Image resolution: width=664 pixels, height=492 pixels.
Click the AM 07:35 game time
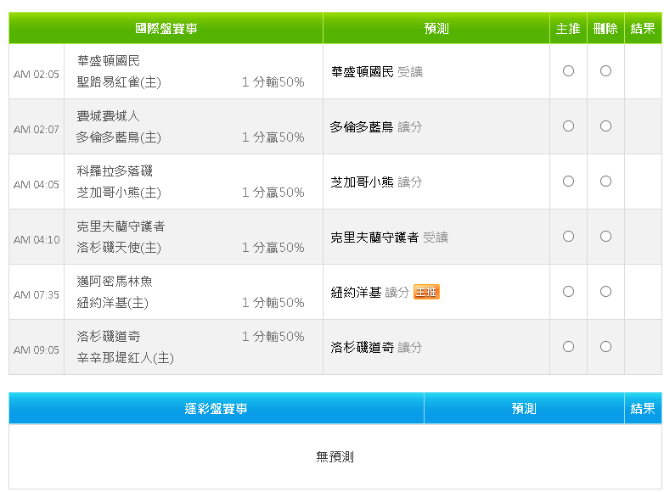37,295
